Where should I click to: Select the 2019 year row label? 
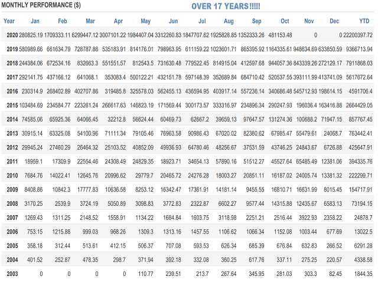pos(12,49)
